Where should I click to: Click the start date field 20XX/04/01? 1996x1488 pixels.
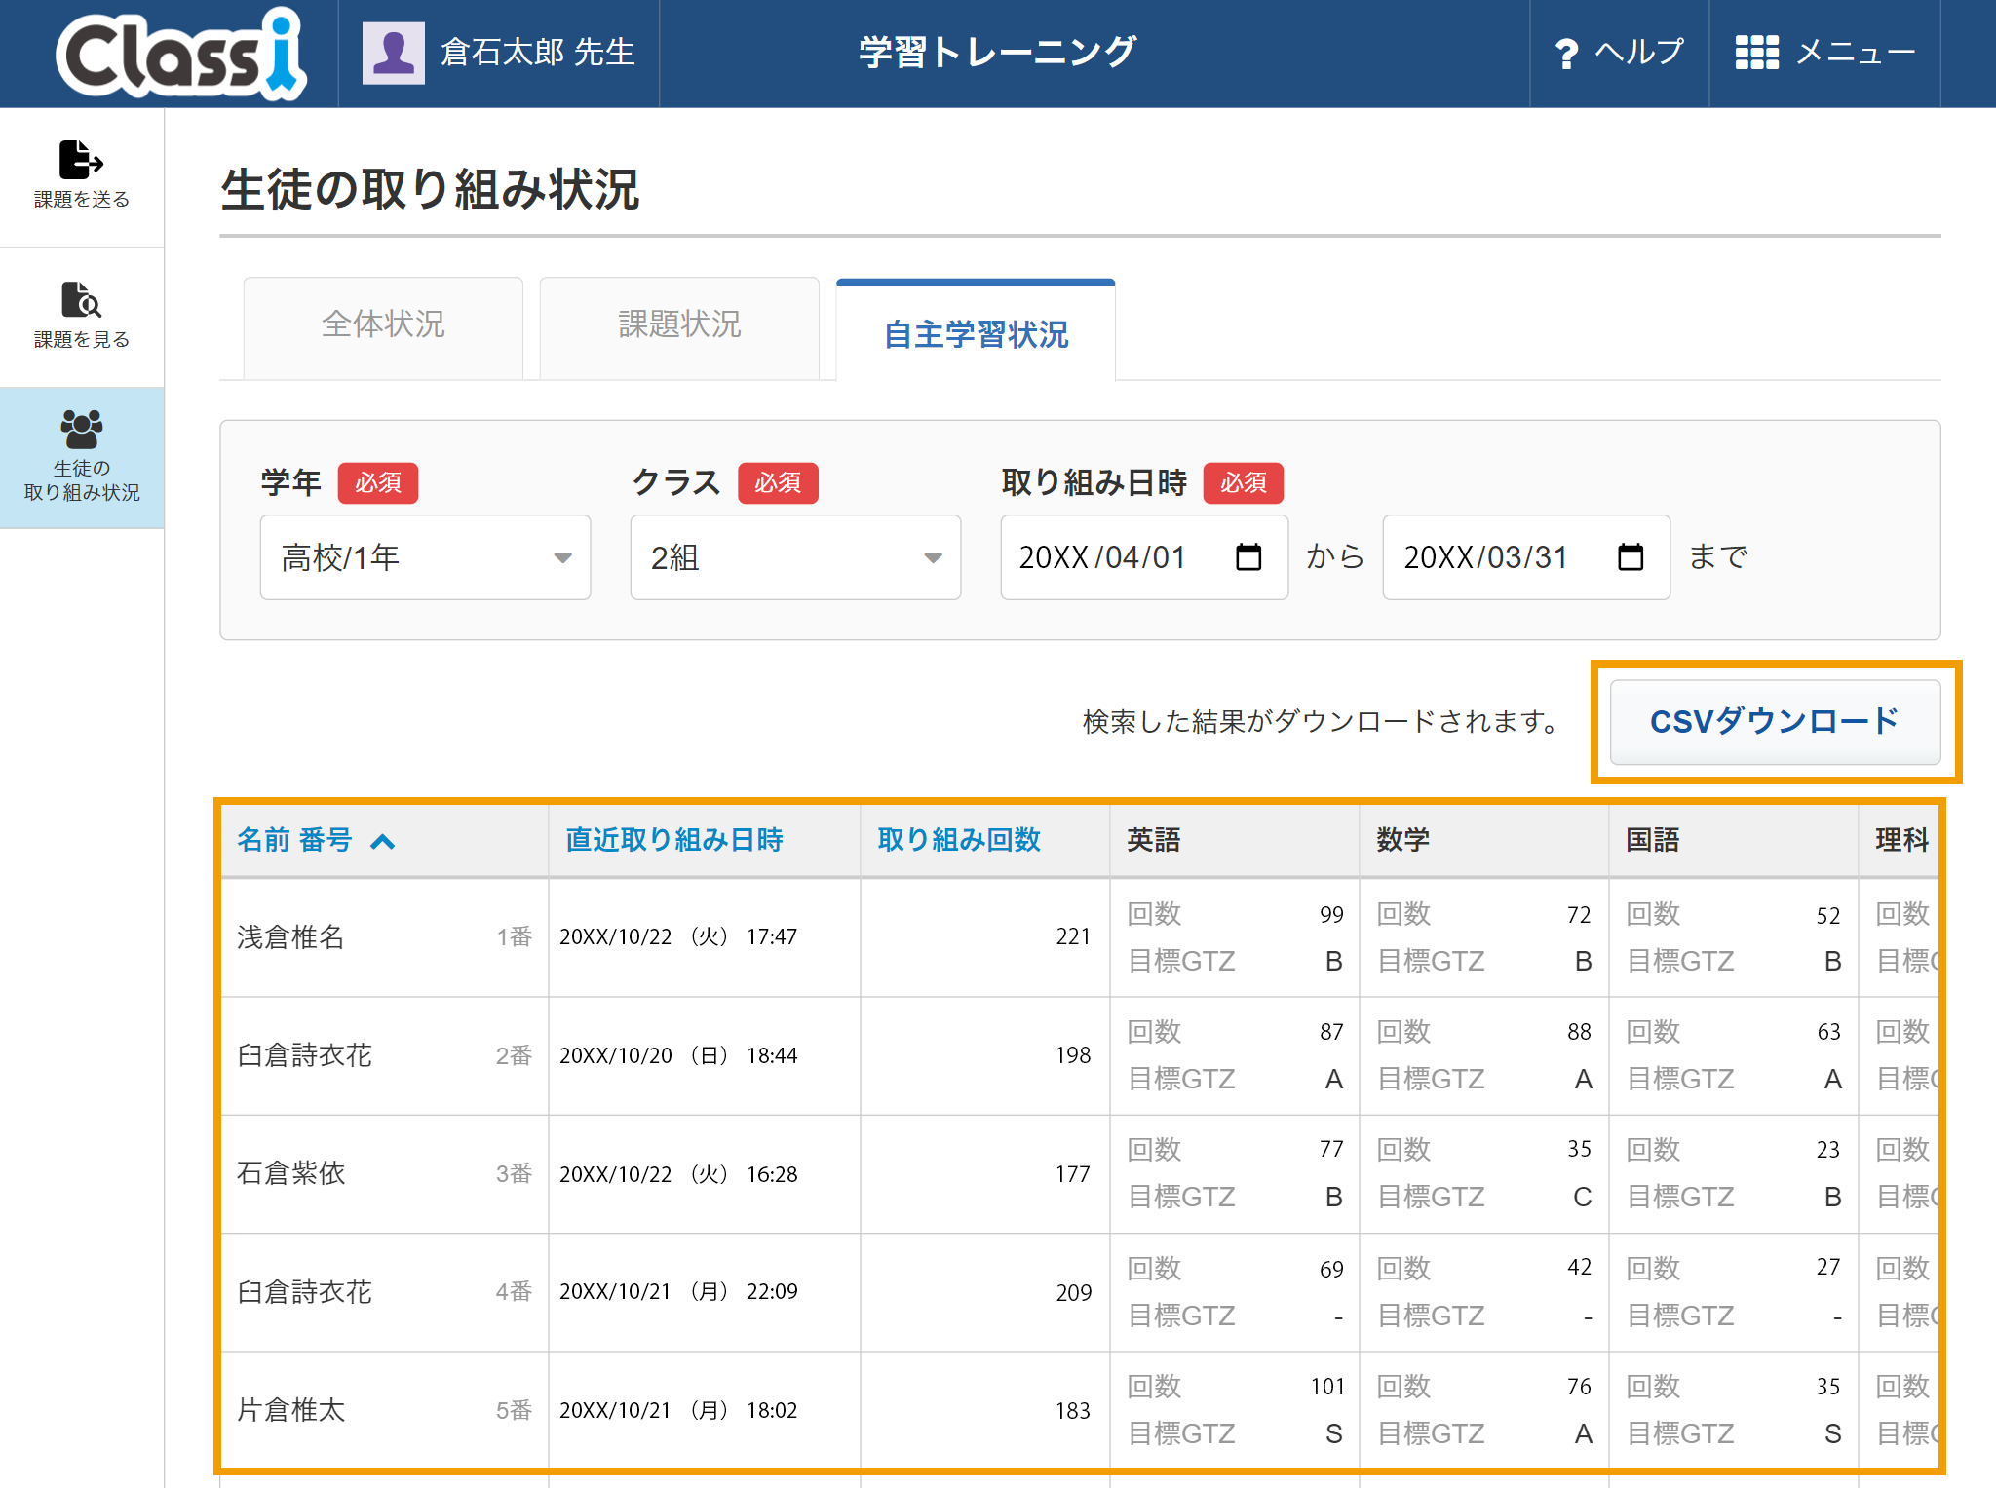click(1144, 557)
